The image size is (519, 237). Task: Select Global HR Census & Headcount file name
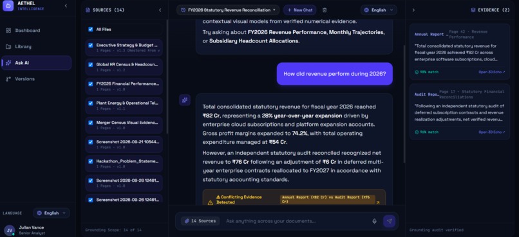[127, 64]
